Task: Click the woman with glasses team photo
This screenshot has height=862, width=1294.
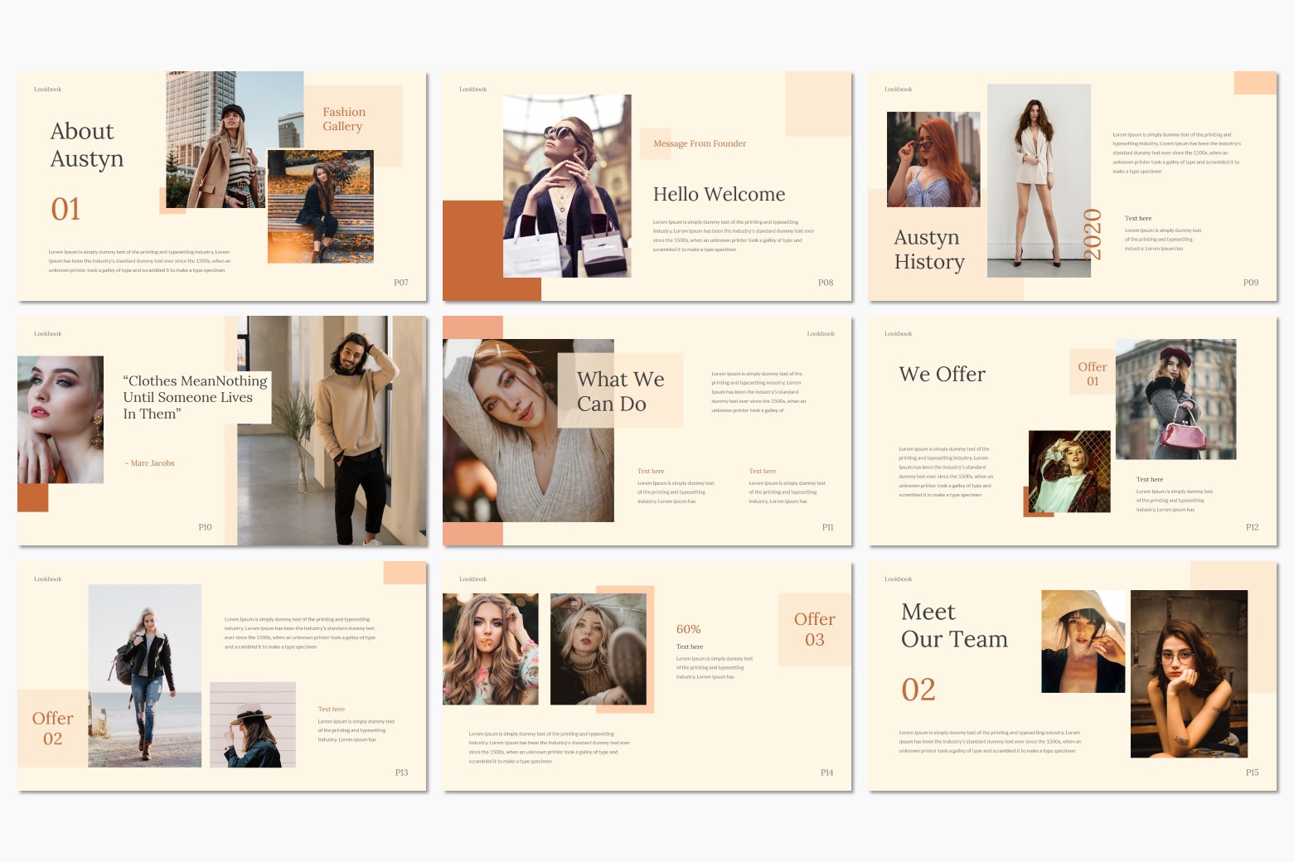Action: point(1188,673)
